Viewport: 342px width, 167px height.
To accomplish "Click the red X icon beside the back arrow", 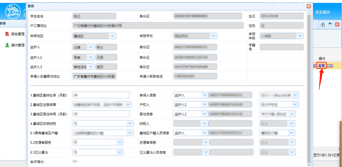I will [337, 25].
